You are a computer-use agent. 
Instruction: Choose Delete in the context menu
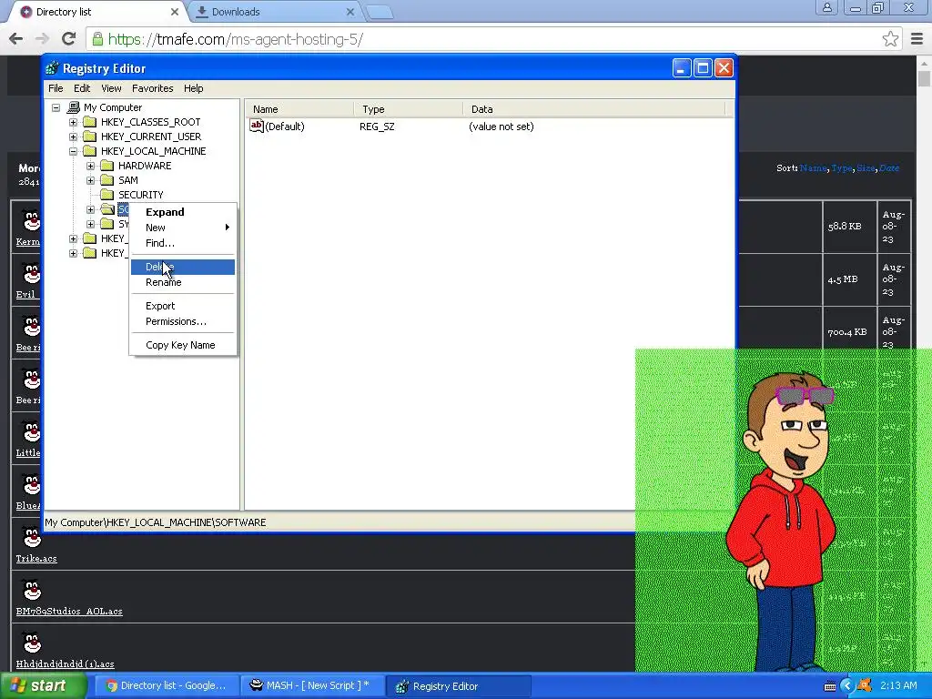tap(182, 267)
